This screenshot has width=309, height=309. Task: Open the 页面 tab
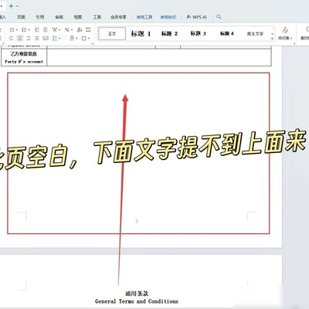pyautogui.click(x=21, y=17)
